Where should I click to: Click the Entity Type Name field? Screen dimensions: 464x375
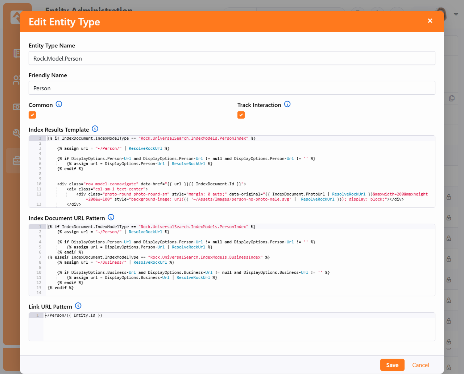pyautogui.click(x=232, y=58)
